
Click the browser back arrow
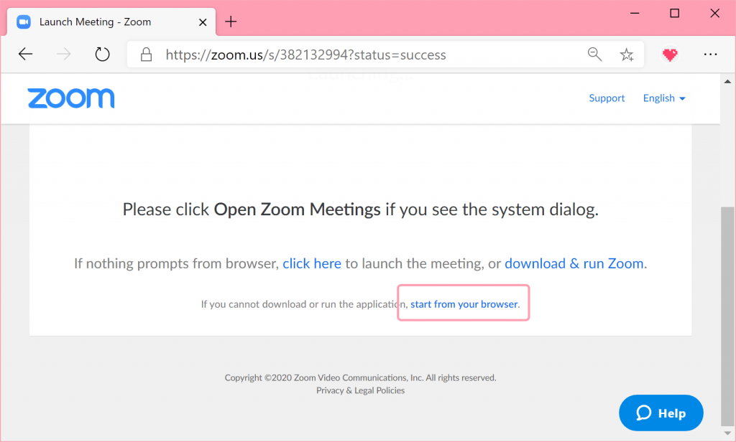25,55
